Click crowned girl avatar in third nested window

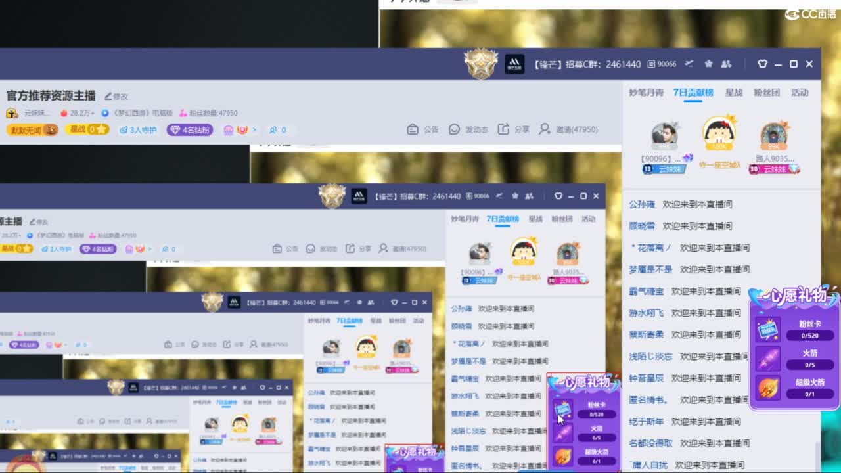coord(366,347)
